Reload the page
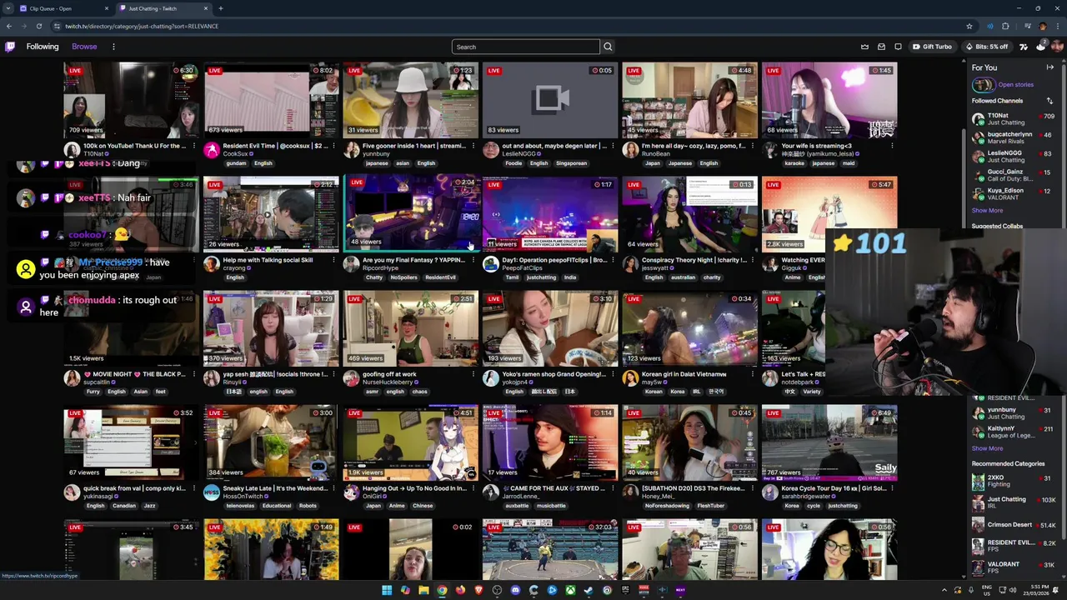Screen dimensions: 1067x600 pyautogui.click(x=38, y=26)
